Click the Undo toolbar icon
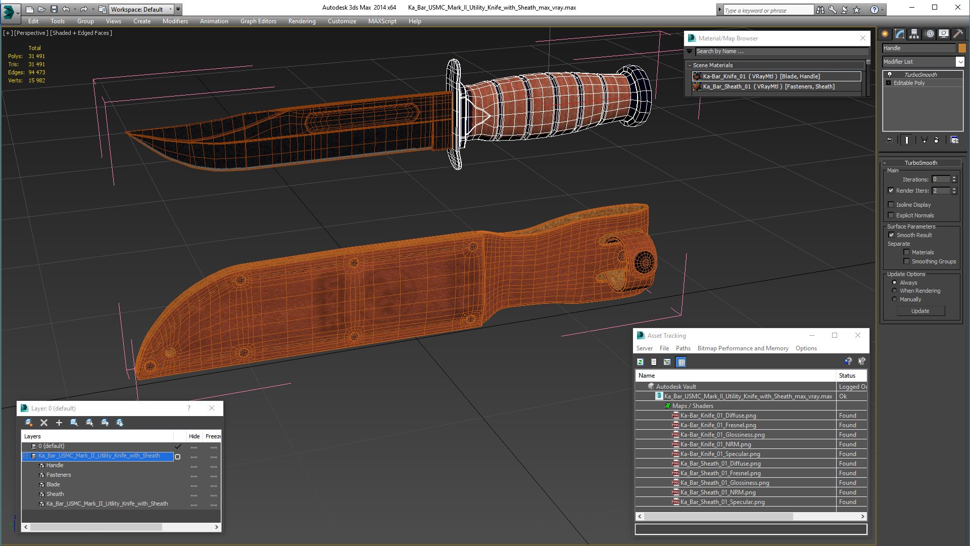 coord(66,9)
